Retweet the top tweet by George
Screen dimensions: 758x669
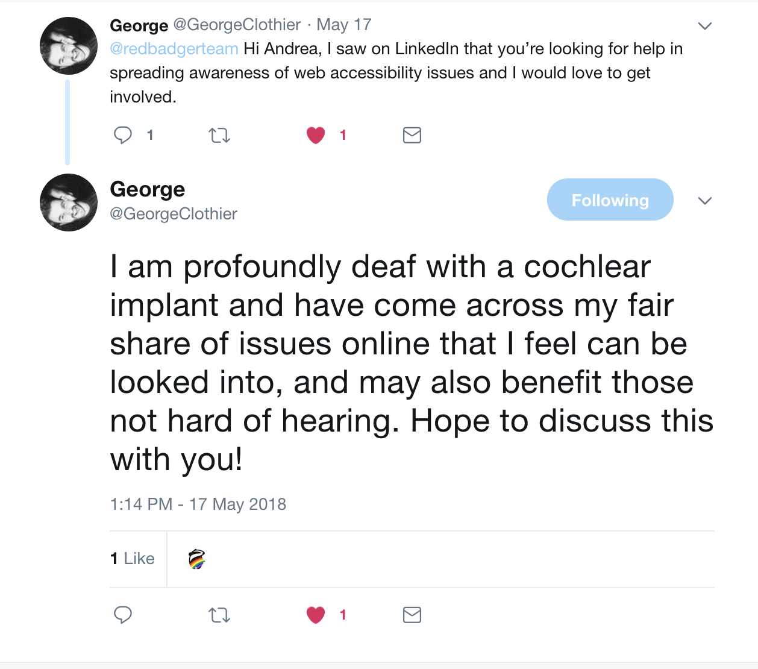219,135
